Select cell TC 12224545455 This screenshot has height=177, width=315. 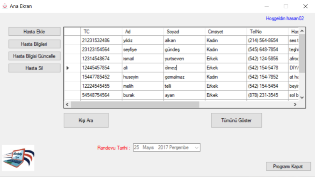tap(101, 86)
